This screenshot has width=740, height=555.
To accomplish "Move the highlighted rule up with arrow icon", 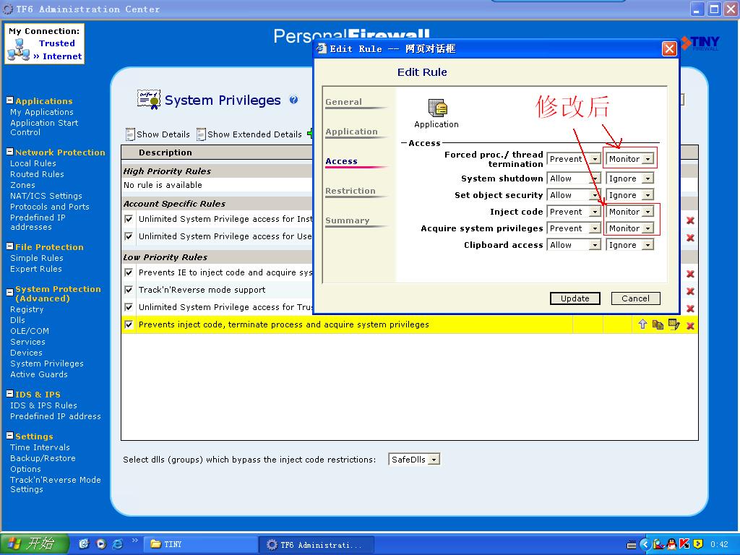I will tap(642, 324).
